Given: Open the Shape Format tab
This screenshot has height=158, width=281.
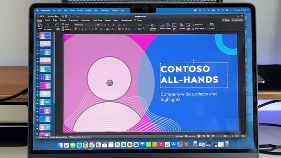Looking at the screenshot, I should pyautogui.click(x=126, y=20).
